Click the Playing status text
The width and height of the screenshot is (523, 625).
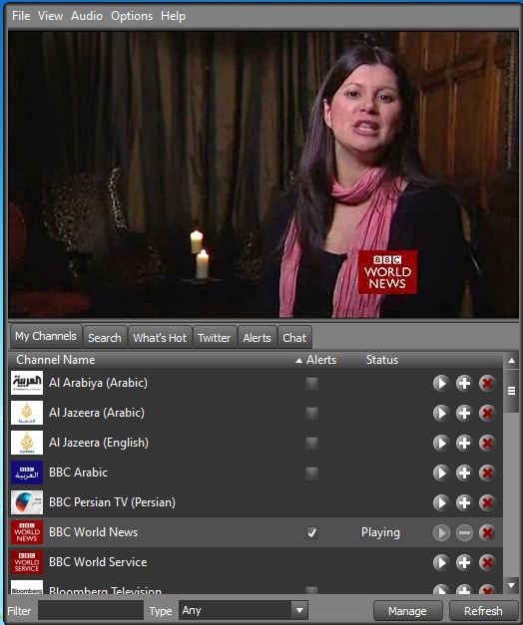[380, 533]
